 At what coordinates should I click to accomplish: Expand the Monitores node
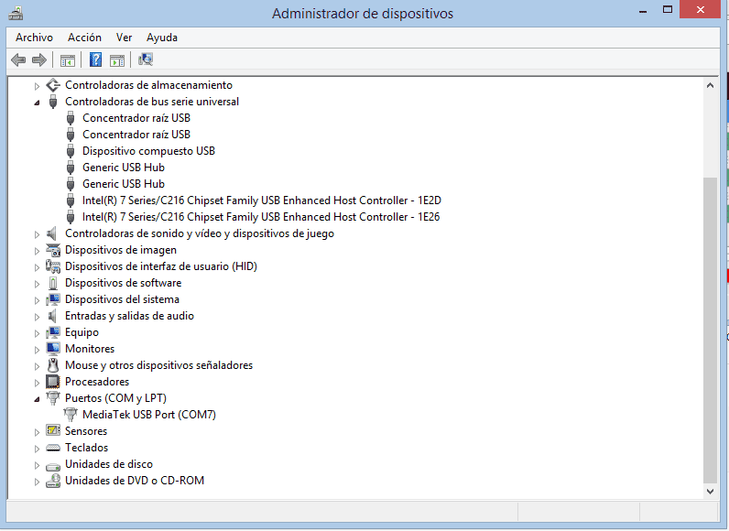(x=37, y=350)
